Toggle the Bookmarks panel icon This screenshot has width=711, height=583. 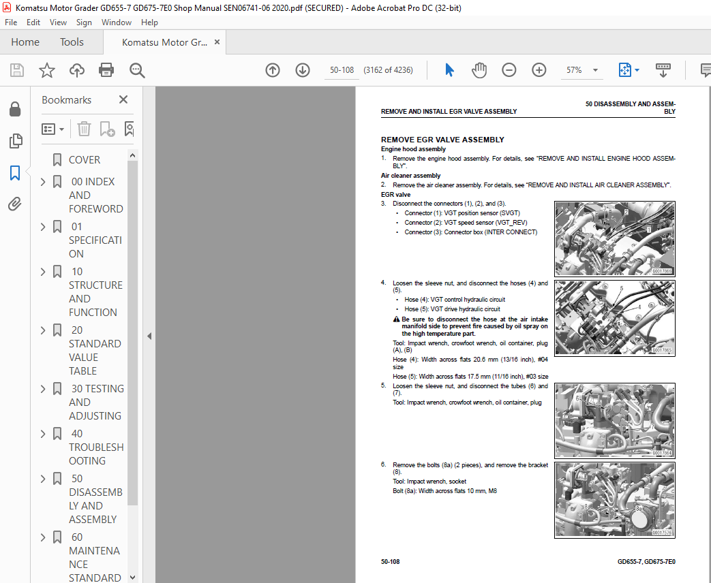point(15,172)
